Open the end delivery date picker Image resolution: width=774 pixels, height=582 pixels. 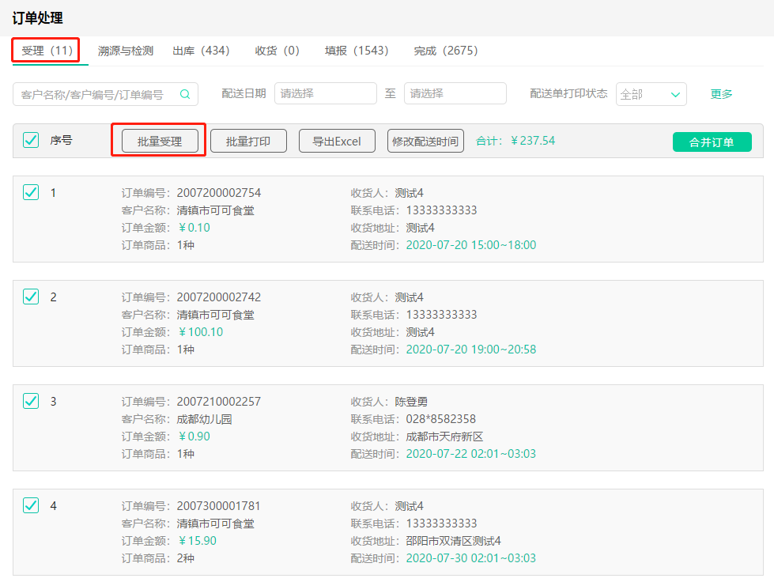[x=455, y=93]
